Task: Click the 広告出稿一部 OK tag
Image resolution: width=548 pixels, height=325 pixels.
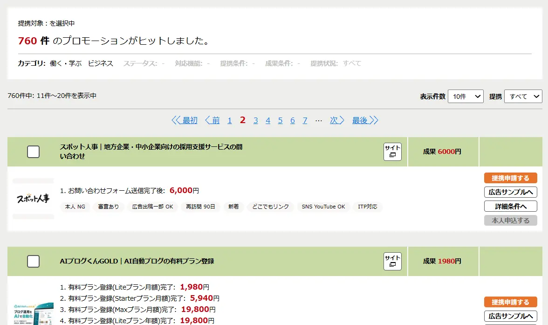Action: [152, 207]
